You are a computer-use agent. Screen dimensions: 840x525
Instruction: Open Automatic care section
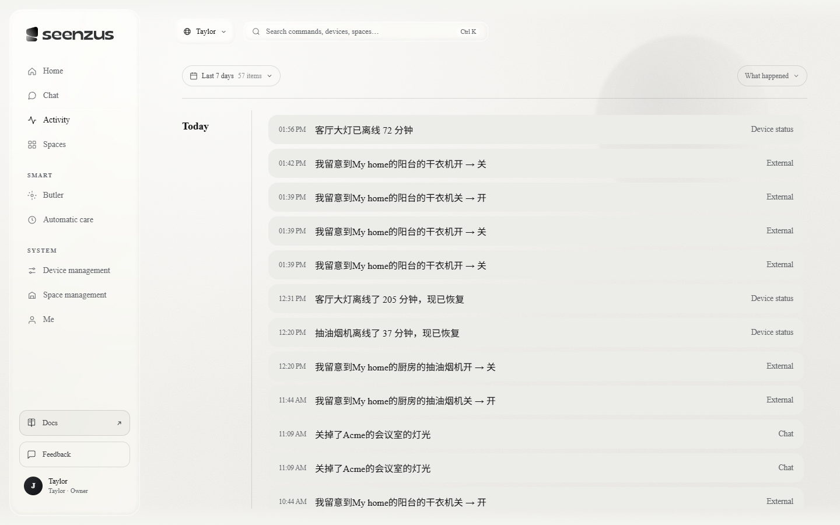pyautogui.click(x=75, y=220)
